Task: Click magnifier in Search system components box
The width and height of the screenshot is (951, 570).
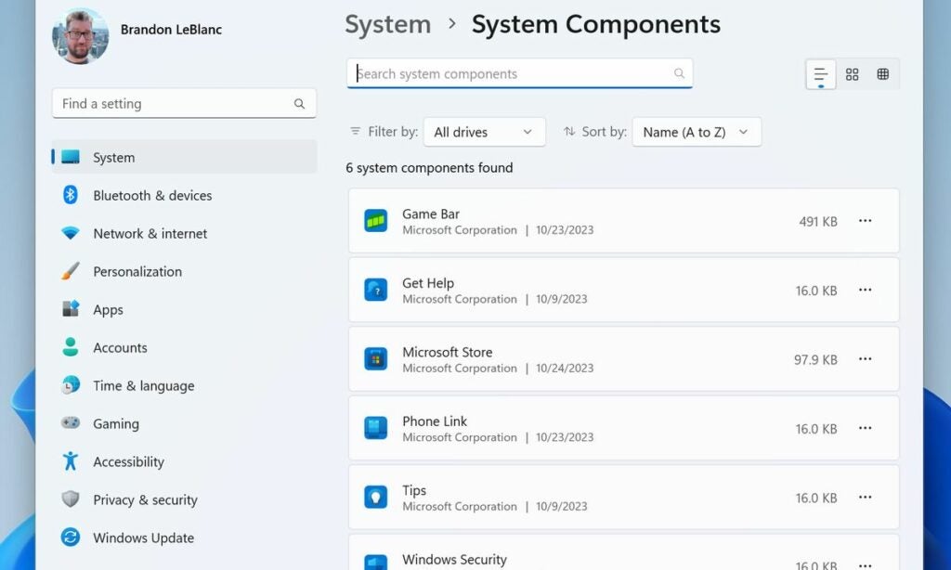Action: point(679,73)
